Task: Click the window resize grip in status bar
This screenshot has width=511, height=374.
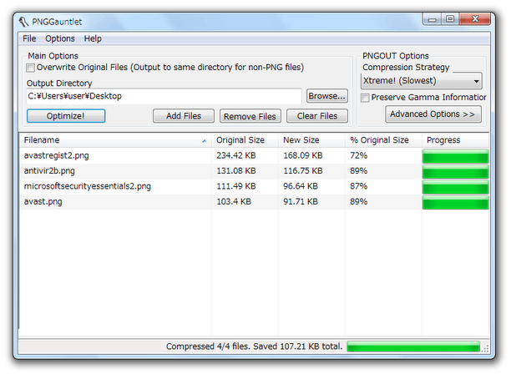Action: coord(485,349)
